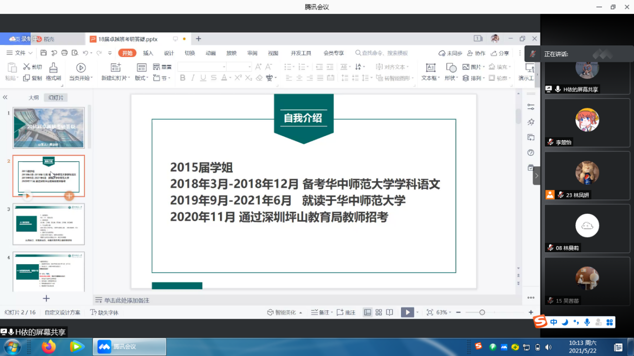Click the zoom slider handle in status bar
This screenshot has height=356, width=634.
pyautogui.click(x=482, y=313)
